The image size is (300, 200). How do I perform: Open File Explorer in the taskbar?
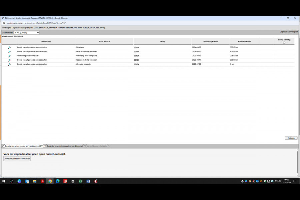pos(35,181)
